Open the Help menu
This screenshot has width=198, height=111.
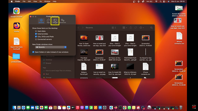[x=54, y=1]
